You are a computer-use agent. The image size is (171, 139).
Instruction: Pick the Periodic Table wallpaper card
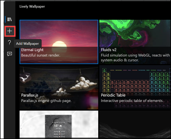[x=135, y=87]
